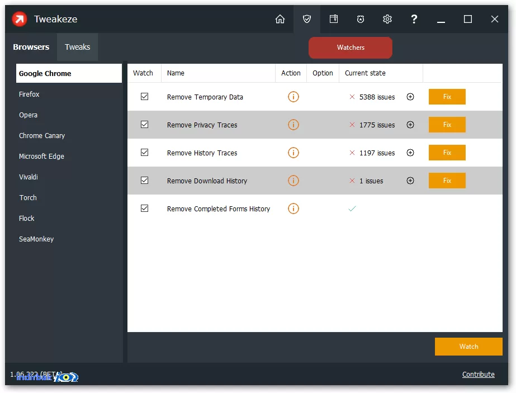This screenshot has width=516, height=393.
Task: Switch to the Browsers tab
Action: 31,47
